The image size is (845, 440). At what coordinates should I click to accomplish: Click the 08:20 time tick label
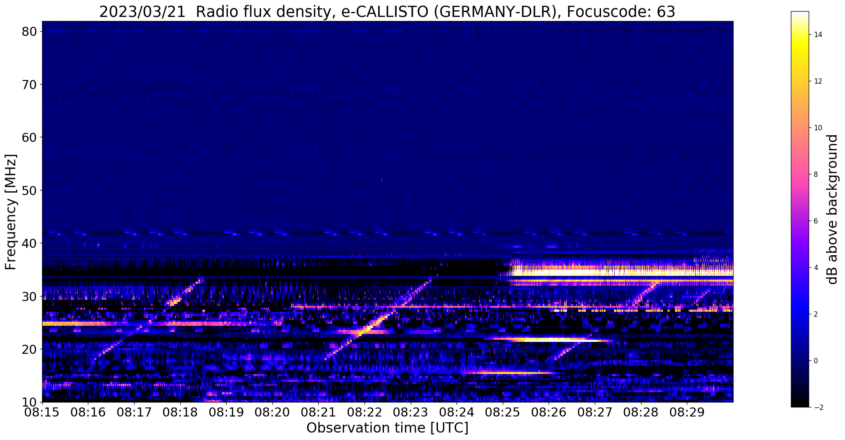point(272,412)
